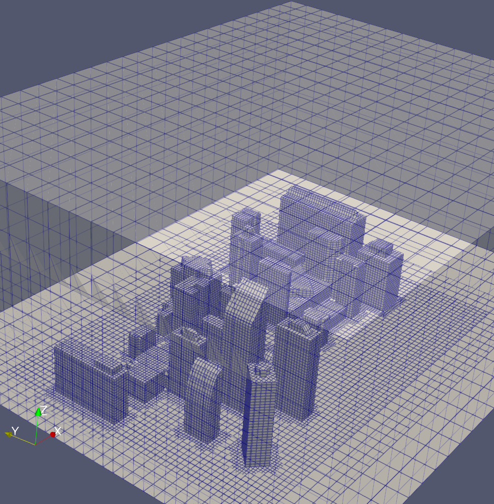Click the top surface of transparent domain box
This screenshot has height=504, width=494.
[x=251, y=100]
